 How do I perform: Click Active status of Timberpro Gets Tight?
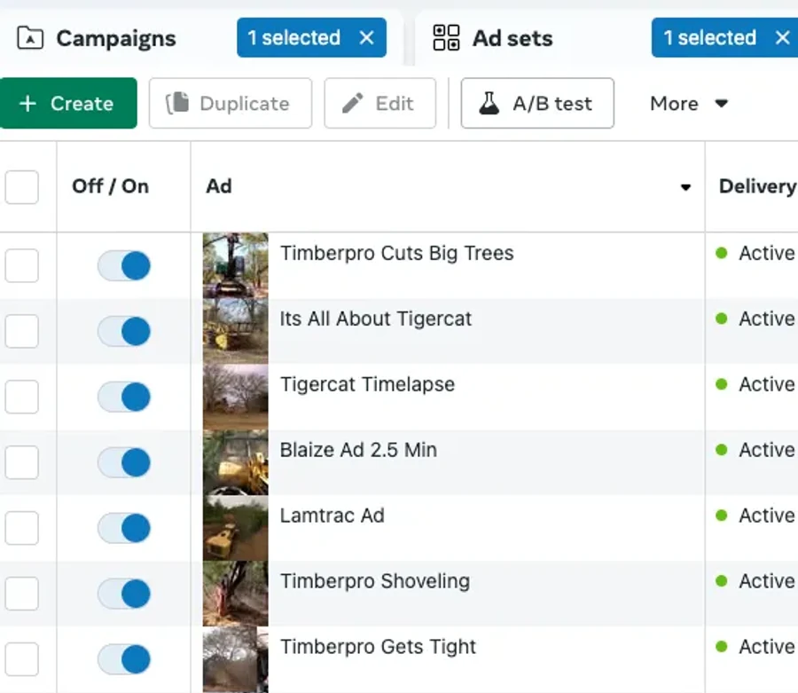755,647
